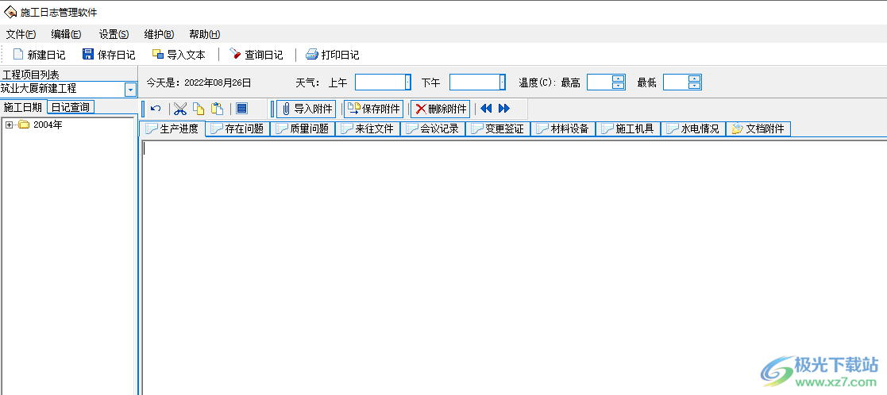
Task: Switch to 生产进度 tab
Action: tap(172, 128)
